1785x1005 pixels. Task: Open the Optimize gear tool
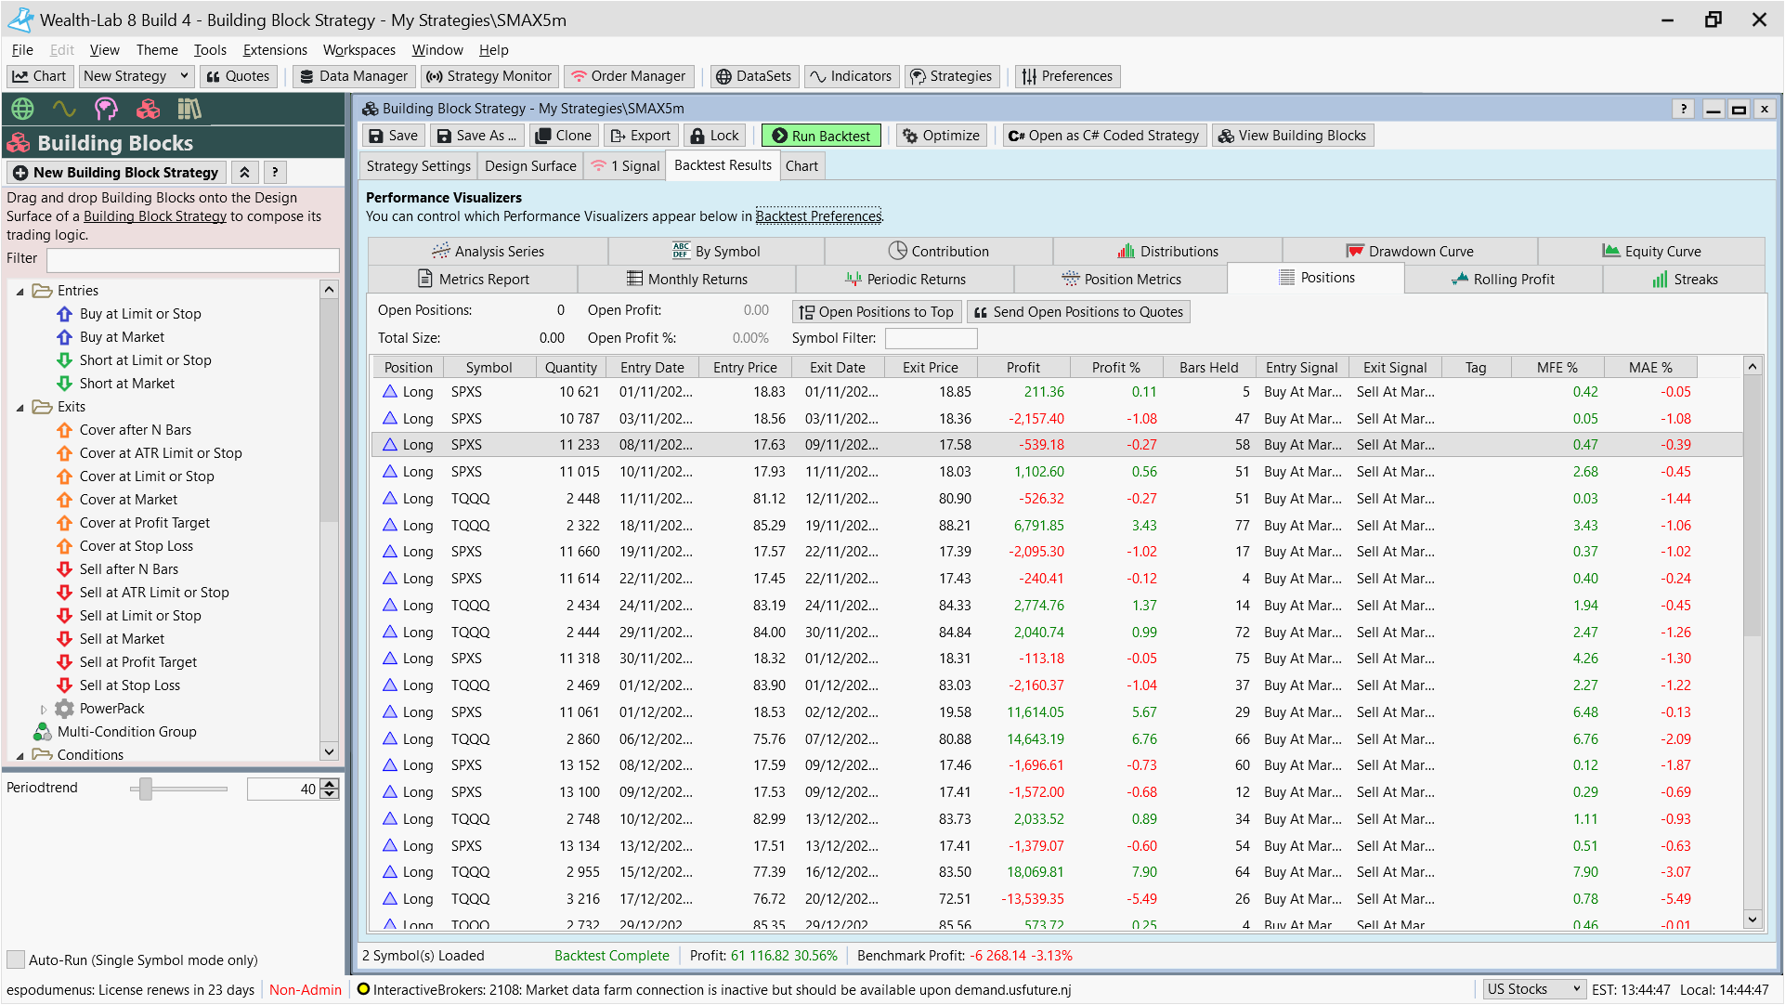[x=941, y=136]
